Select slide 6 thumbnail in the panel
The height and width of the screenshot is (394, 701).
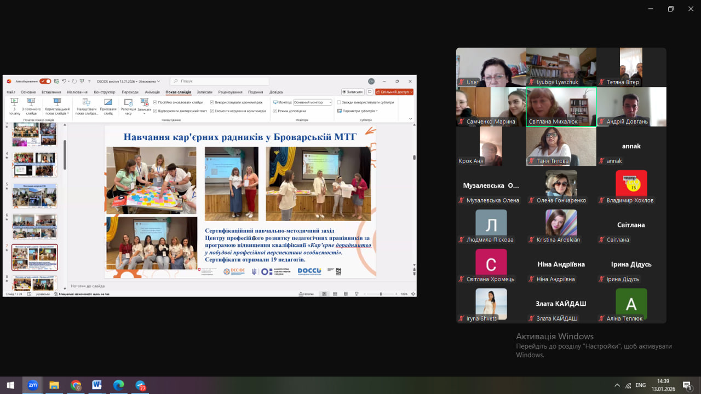pos(35,226)
